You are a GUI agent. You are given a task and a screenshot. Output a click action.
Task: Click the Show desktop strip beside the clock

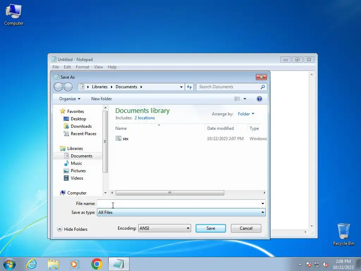(359, 264)
